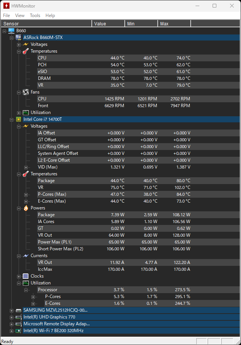241x345 pixels.
Task: Click the B660 computer icon
Action: point(11,31)
